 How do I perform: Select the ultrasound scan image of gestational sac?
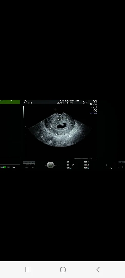pos(60,129)
